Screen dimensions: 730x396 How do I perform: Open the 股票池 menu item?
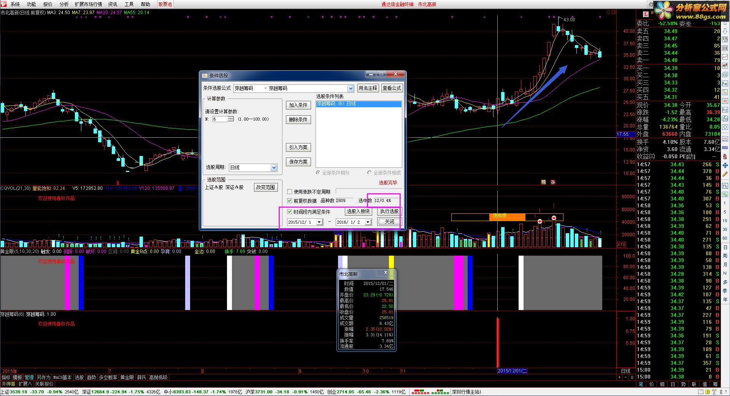[165, 4]
